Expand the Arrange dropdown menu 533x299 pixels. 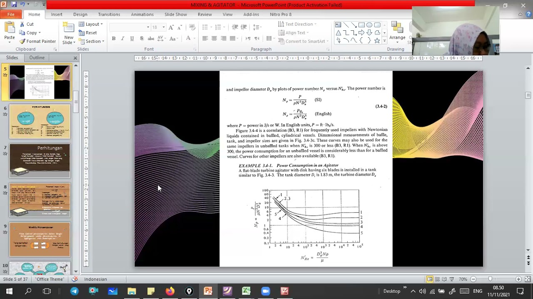(397, 37)
